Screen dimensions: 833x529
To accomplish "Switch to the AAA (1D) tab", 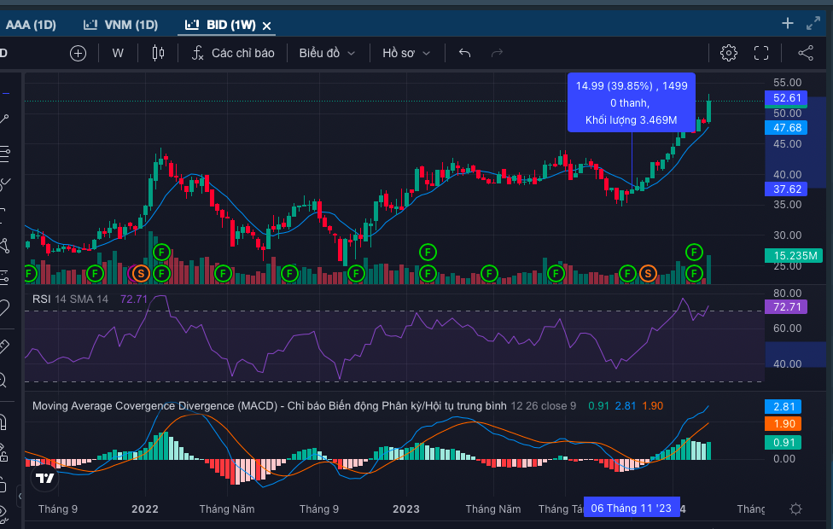I will click(x=30, y=25).
